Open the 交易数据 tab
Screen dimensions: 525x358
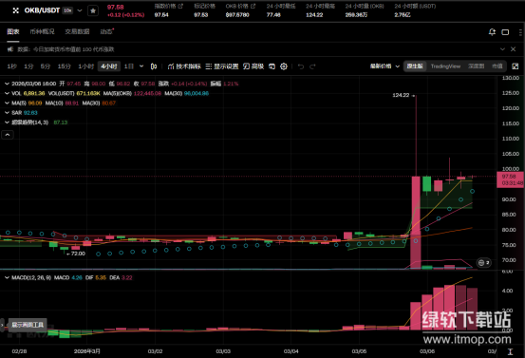[77, 31]
